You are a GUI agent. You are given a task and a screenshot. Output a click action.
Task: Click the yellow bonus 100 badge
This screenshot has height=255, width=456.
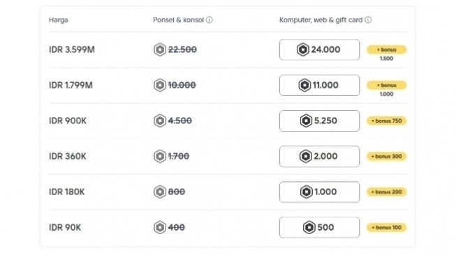[x=386, y=227]
